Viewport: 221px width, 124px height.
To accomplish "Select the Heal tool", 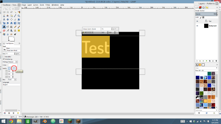I will pyautogui.click(x=19, y=31).
